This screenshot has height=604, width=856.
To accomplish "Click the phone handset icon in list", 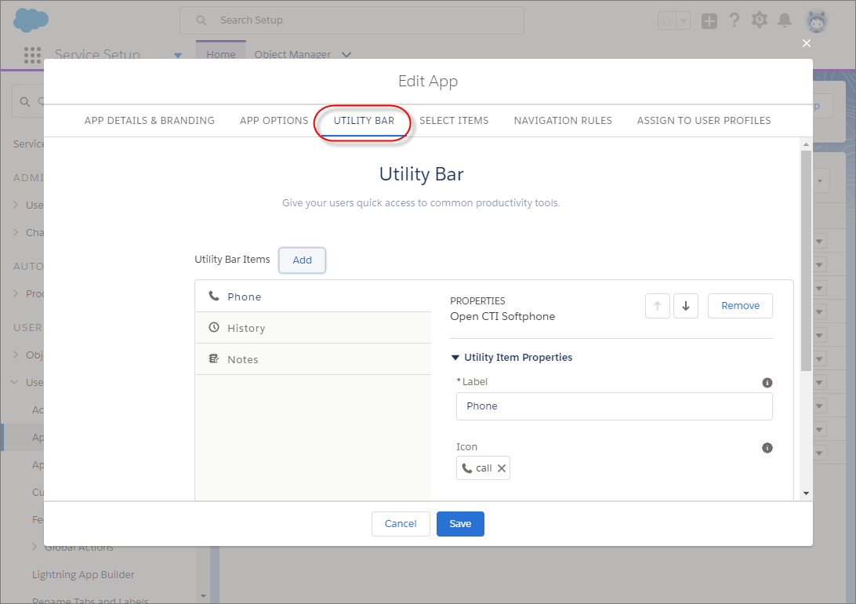I will 214,296.
